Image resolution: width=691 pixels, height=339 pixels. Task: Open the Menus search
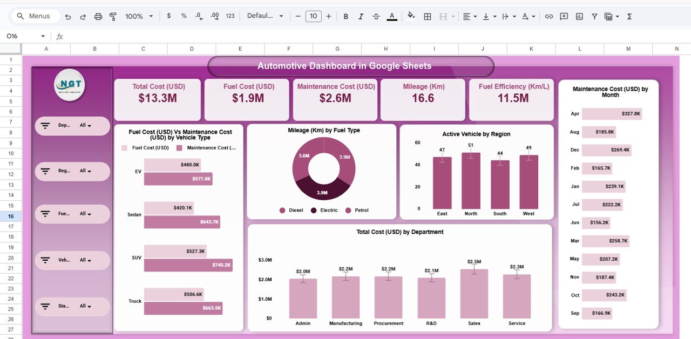(x=35, y=16)
